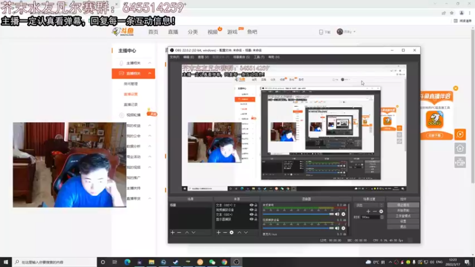Click 开始录制 button in OBS controls

tap(403, 211)
